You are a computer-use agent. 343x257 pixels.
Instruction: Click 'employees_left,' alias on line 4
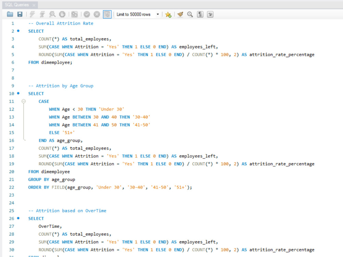pyautogui.click(x=199, y=47)
